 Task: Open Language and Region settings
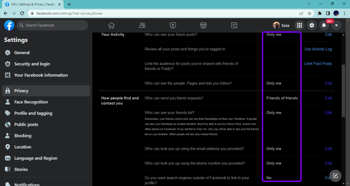46,158
